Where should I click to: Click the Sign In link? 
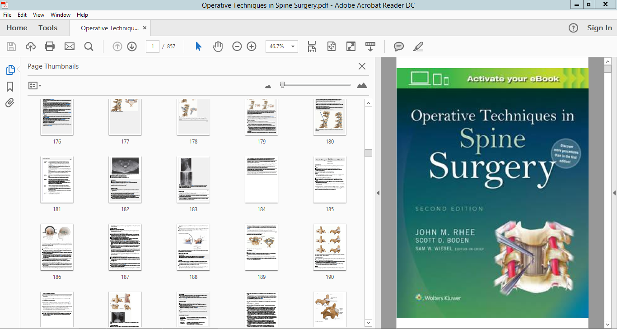pos(599,28)
